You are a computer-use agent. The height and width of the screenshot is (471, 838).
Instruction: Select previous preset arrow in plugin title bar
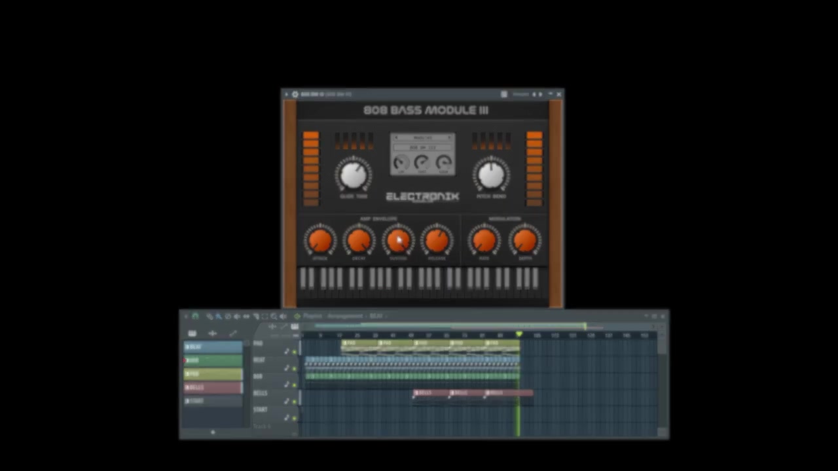[535, 94]
